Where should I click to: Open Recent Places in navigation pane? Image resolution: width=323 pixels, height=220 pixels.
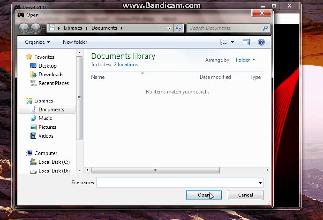pos(54,83)
